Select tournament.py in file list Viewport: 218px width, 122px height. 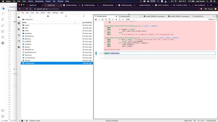[x=57, y=58]
